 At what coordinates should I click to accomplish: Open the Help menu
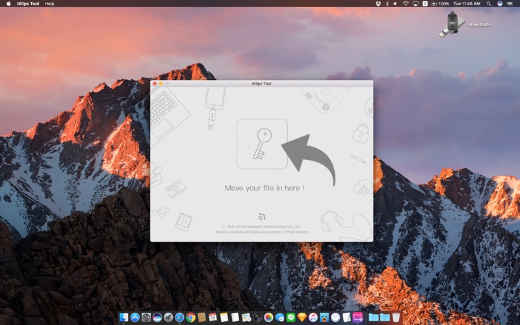pos(49,4)
